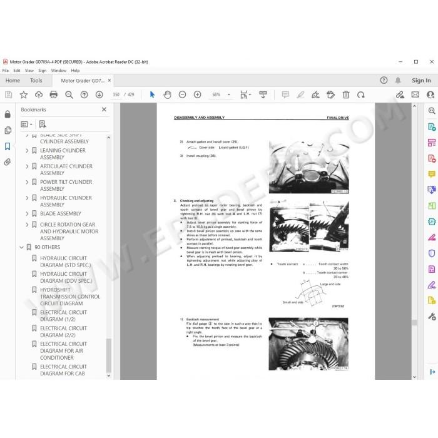Switch to the Tools tab
The height and width of the screenshot is (438, 438).
36,81
